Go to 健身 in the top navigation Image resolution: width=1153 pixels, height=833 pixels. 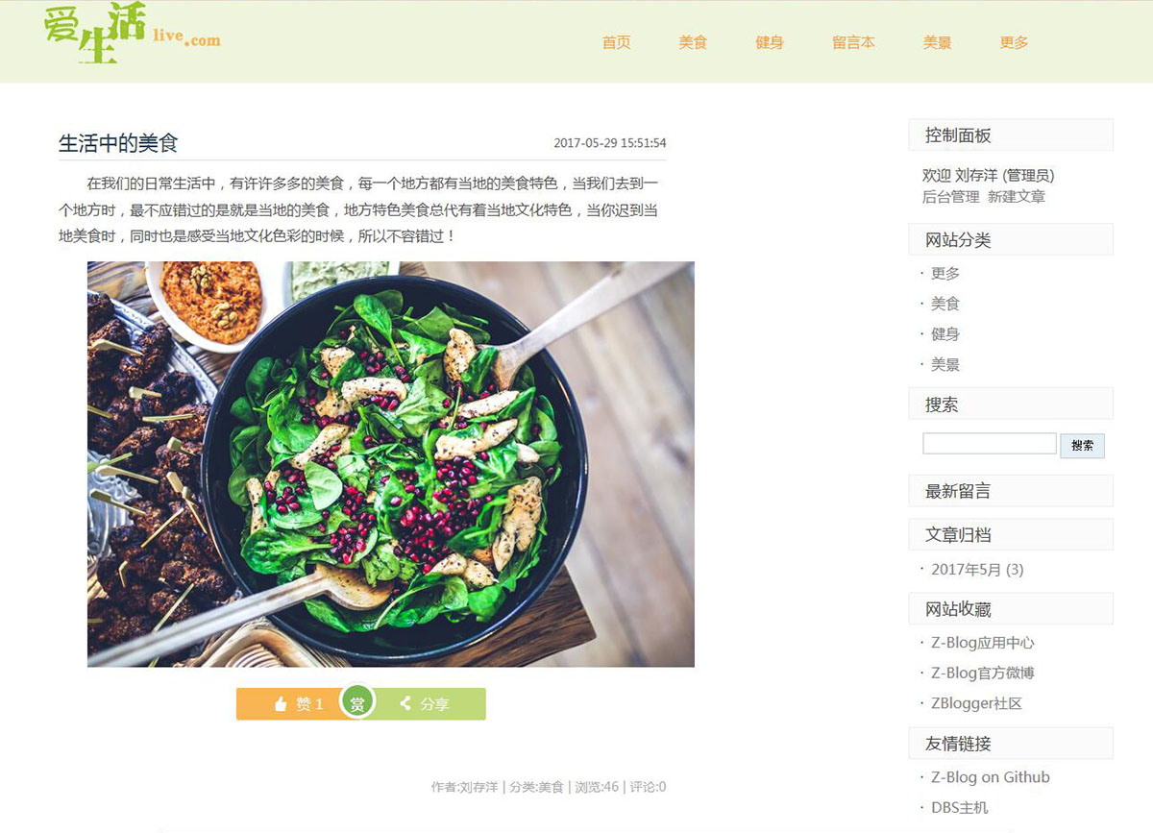pyautogui.click(x=770, y=42)
